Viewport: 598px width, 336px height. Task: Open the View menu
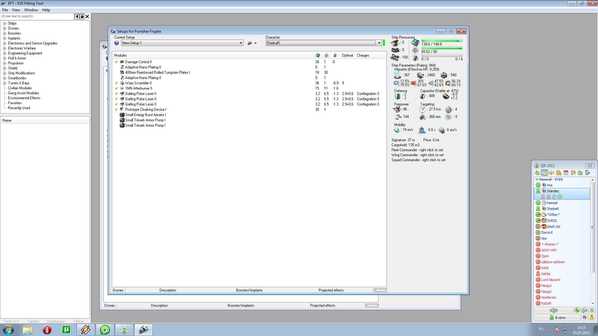pyautogui.click(x=16, y=10)
